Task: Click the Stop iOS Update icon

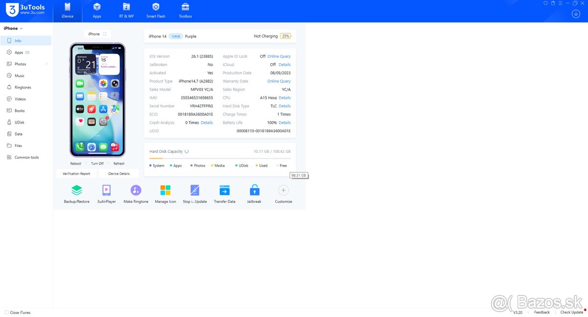Action: click(x=195, y=191)
